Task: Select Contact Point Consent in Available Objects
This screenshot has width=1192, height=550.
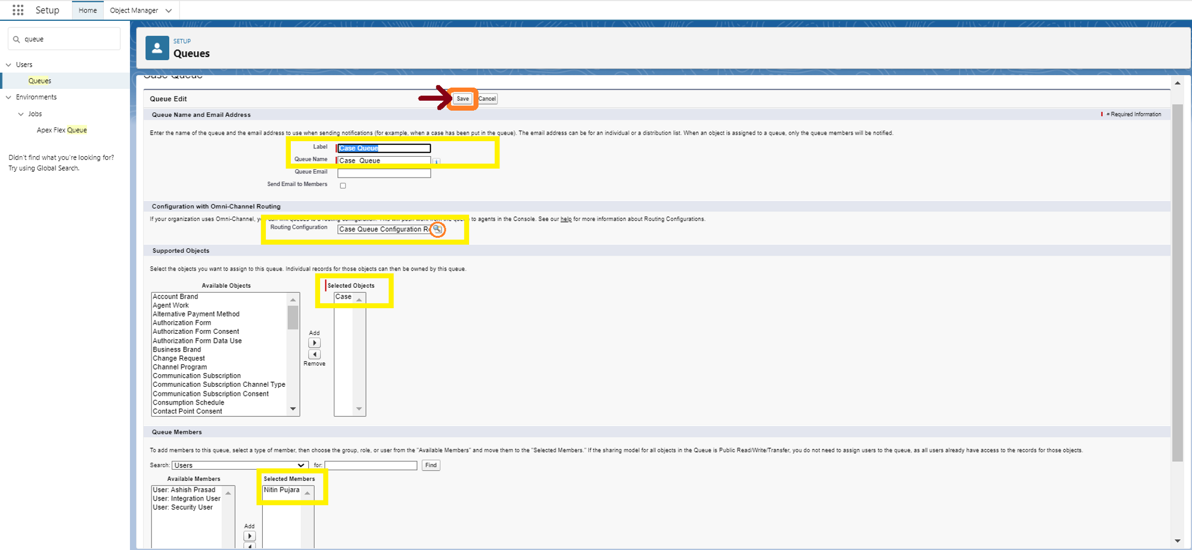Action: click(x=187, y=411)
